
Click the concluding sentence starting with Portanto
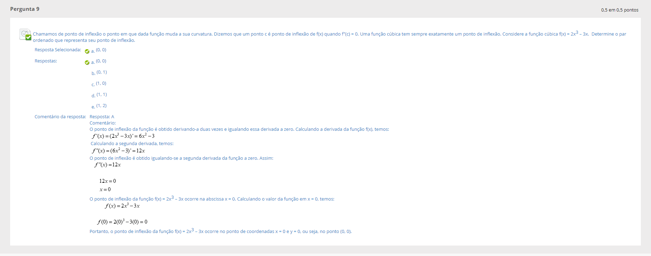(x=220, y=231)
